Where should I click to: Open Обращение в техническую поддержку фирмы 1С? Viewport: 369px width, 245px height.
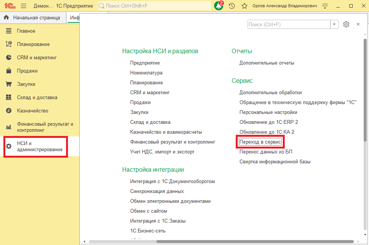[298, 103]
